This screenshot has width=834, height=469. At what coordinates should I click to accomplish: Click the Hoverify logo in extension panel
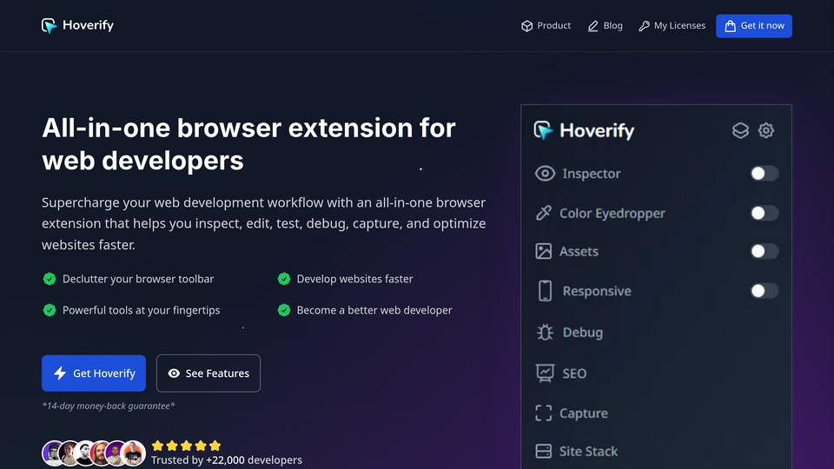point(584,130)
